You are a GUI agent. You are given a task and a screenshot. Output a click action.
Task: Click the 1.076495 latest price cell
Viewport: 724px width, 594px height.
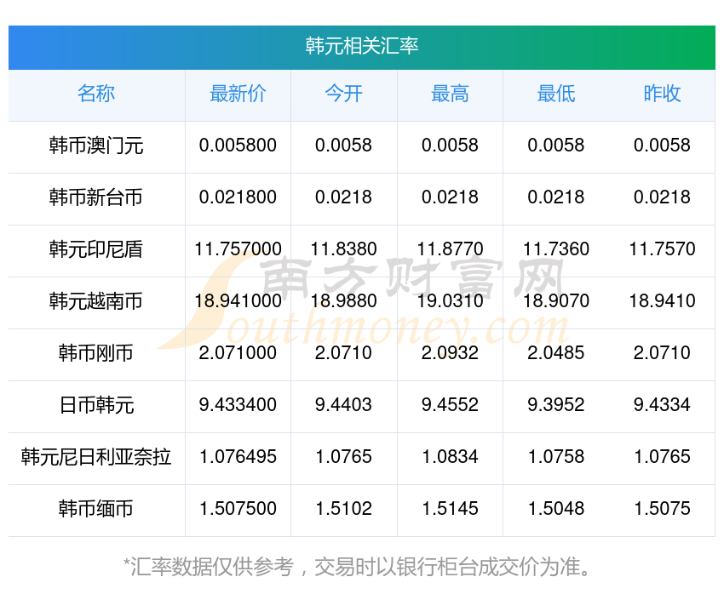pos(238,457)
